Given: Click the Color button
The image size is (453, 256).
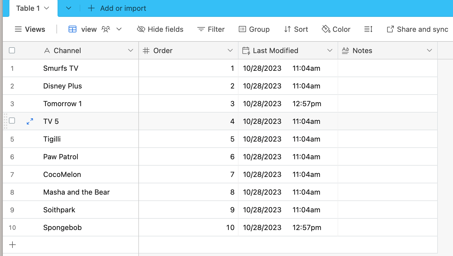Looking at the screenshot, I should [336, 29].
